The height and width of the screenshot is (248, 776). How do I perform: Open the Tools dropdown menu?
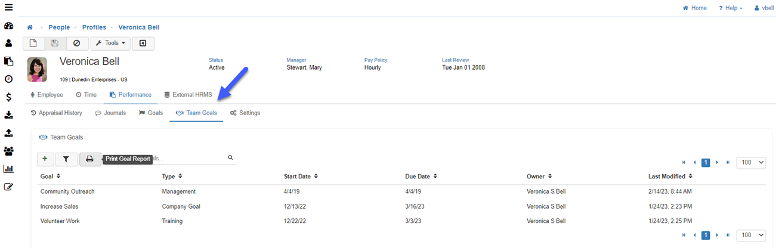110,44
